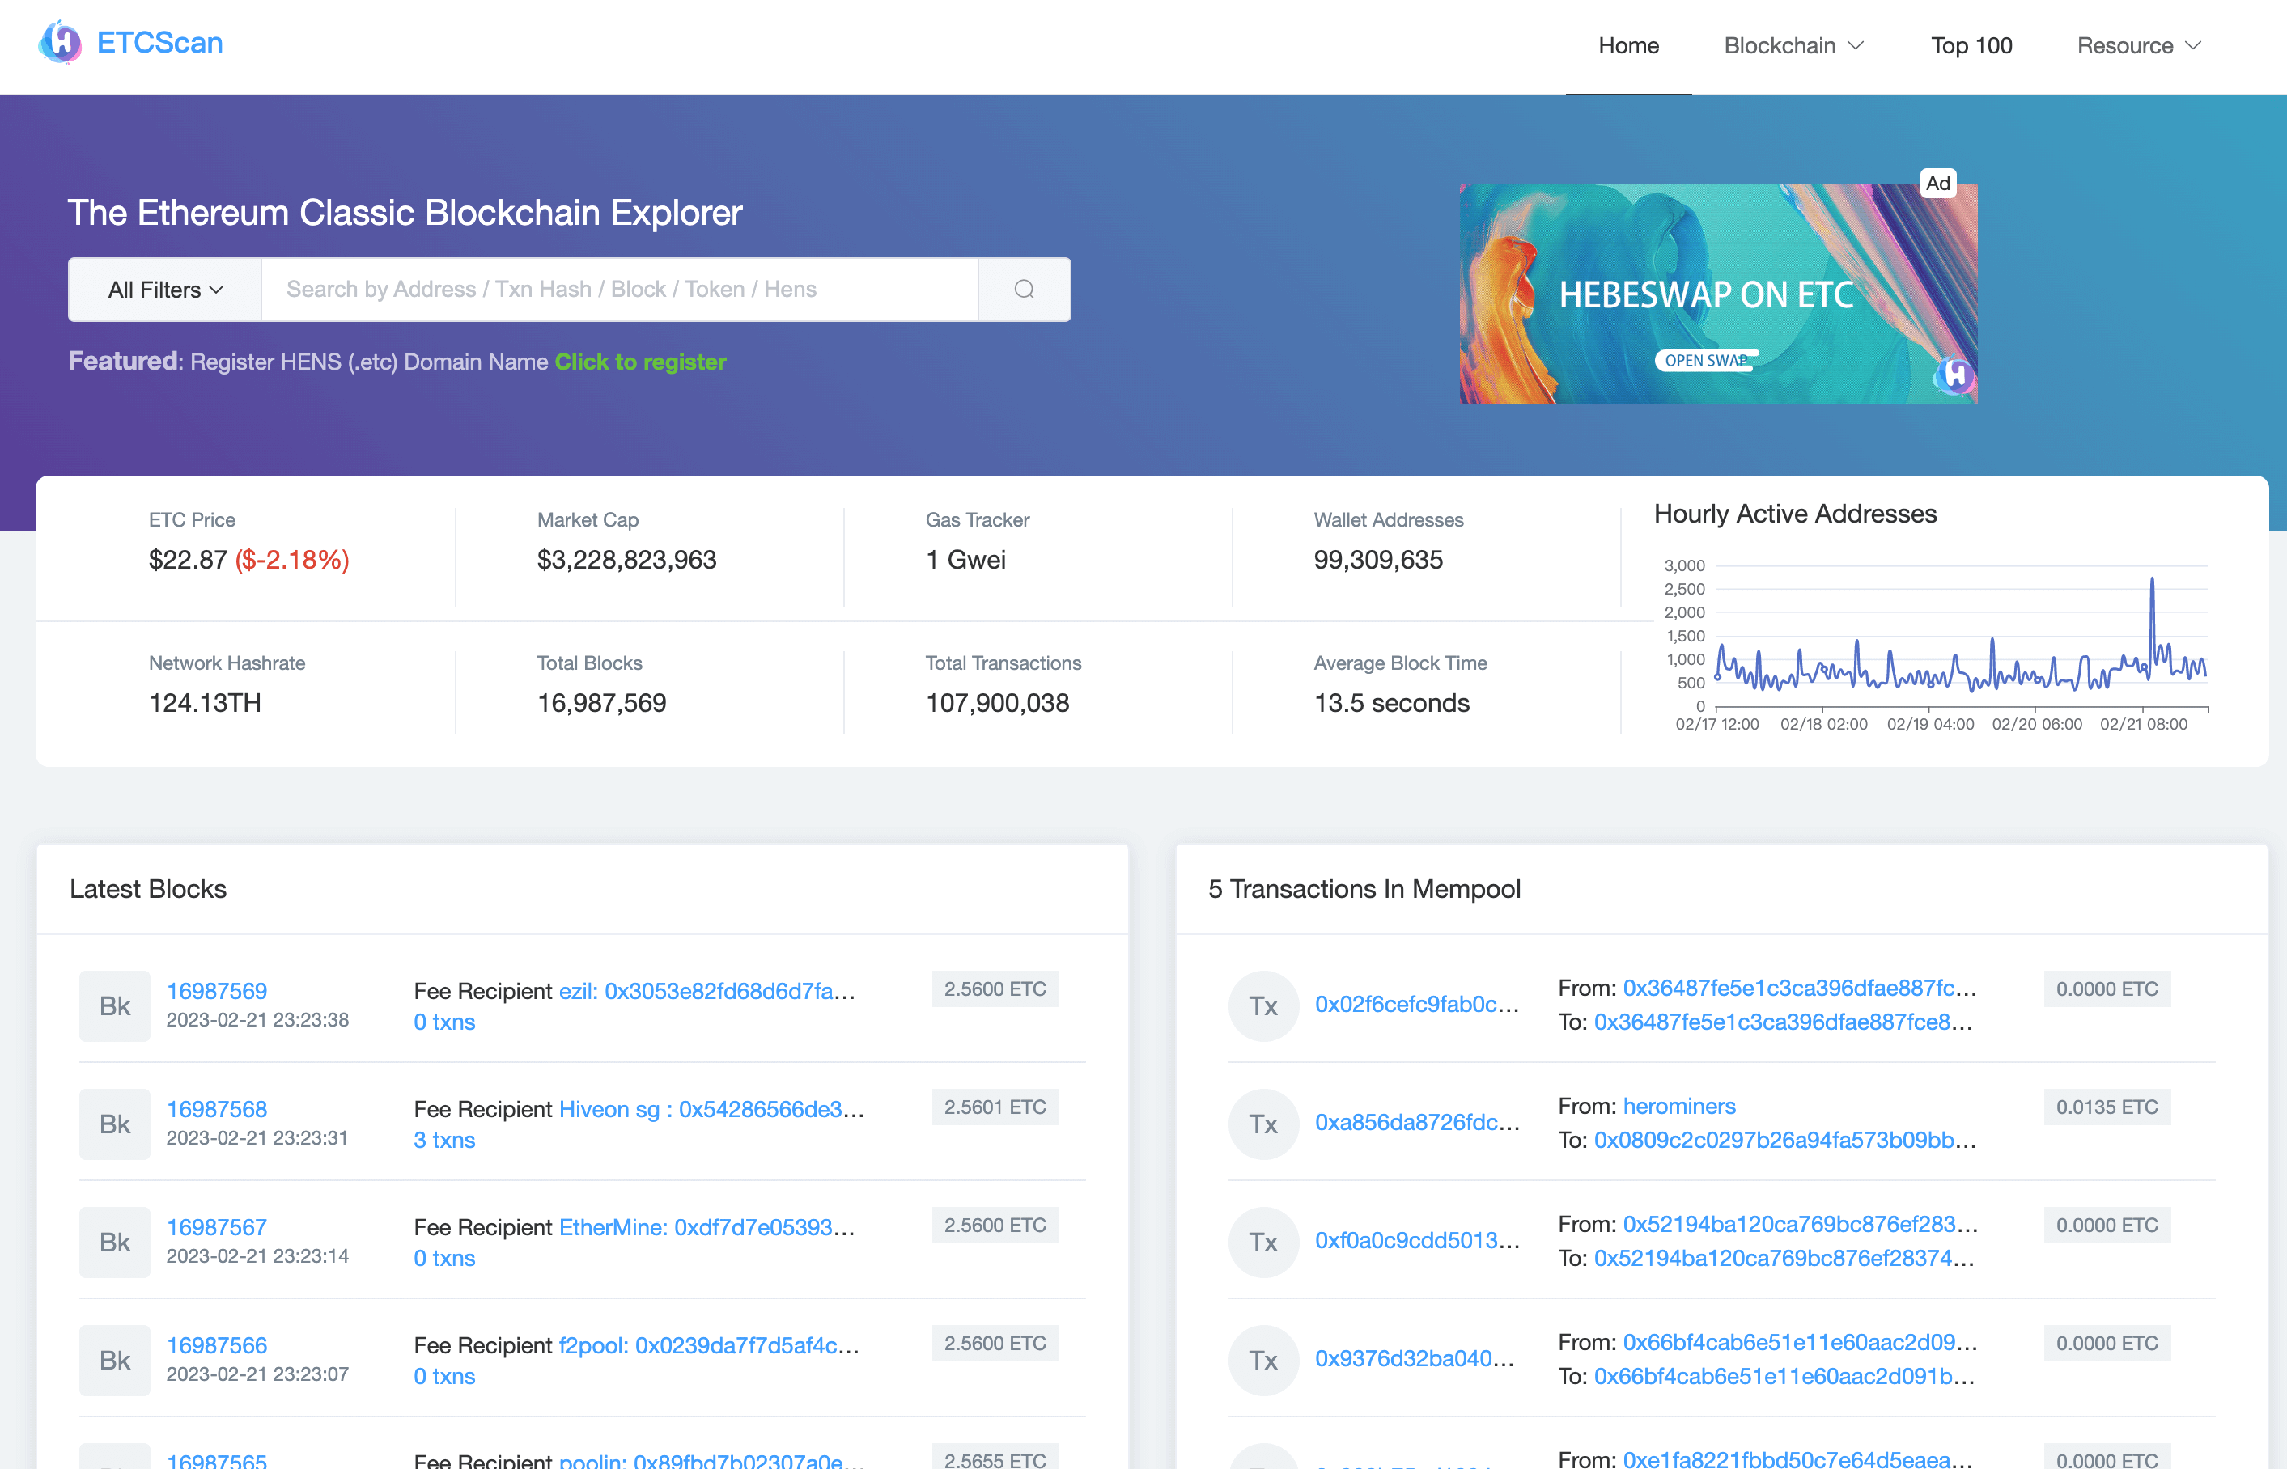Click the Tx icon for 0xa856da8726fdc transaction
Viewport: 2287px width, 1469px height.
point(1263,1124)
